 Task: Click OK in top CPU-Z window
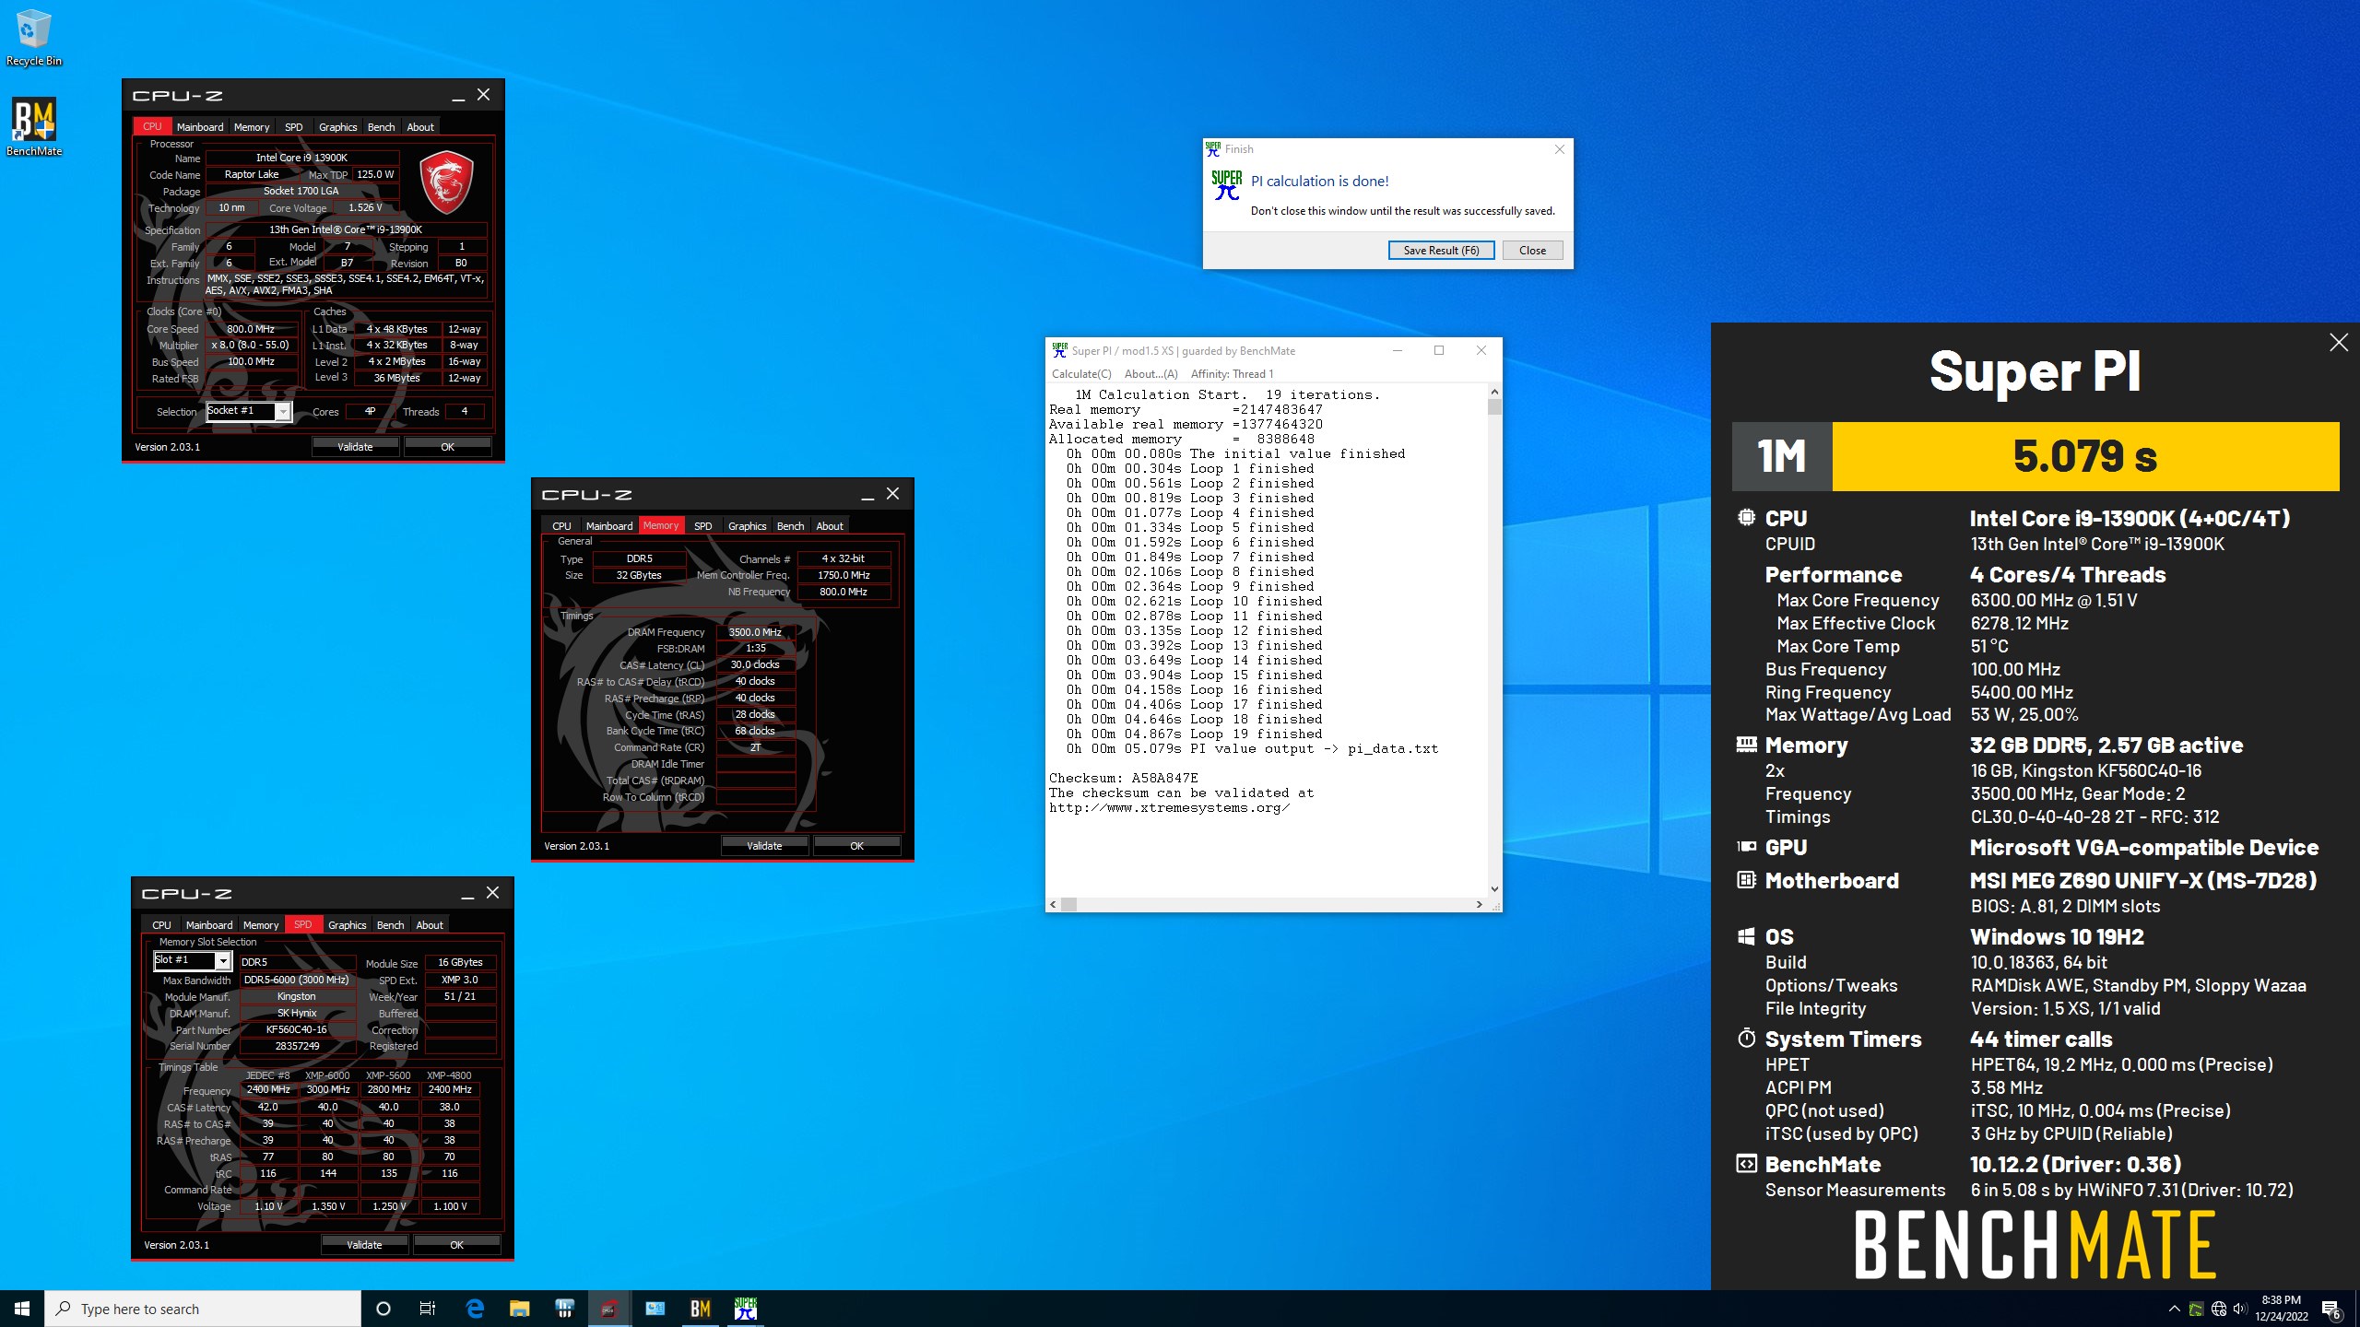pyautogui.click(x=447, y=447)
